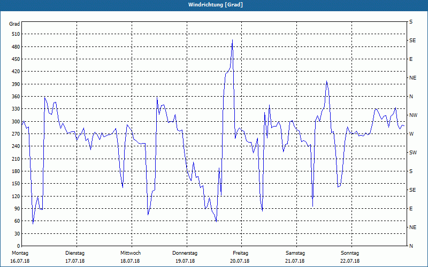The height and width of the screenshot is (267, 428).
Task: Select the Grad axis unit label
Action: point(14,24)
